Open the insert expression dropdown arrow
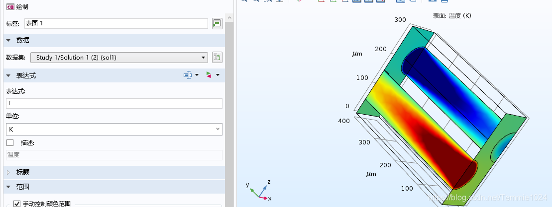Screen dimensions: 552x207 (x=197, y=75)
